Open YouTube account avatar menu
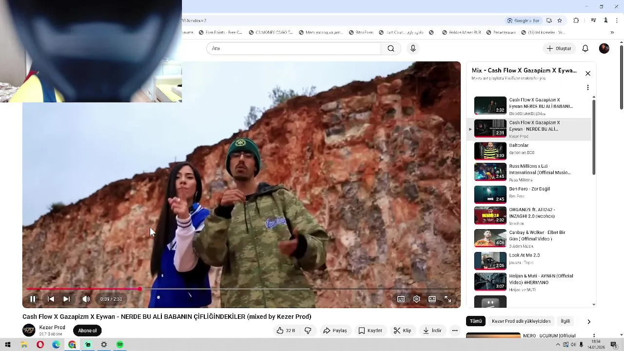Viewport: 624px width, 351px height. 604,48
